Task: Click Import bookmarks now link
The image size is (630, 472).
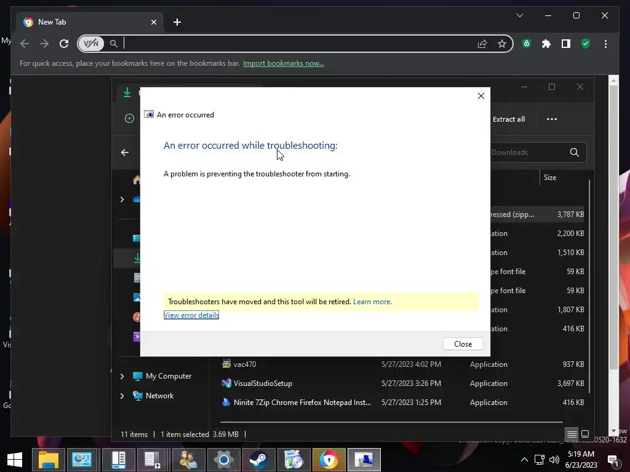Action: click(284, 63)
